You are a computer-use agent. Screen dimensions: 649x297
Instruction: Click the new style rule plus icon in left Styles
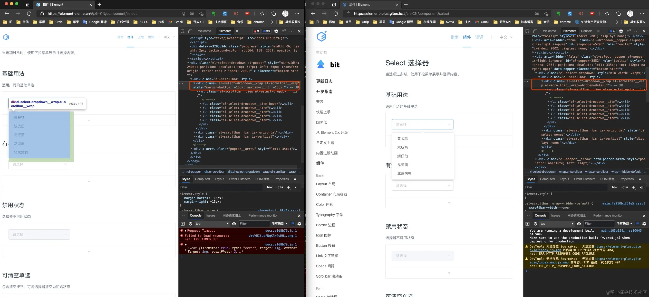288,187
